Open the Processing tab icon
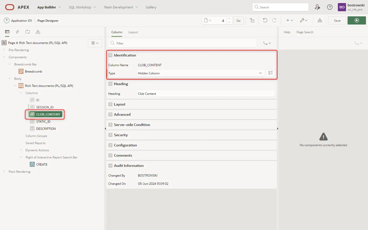This screenshot has height=230, width=368. [28, 32]
